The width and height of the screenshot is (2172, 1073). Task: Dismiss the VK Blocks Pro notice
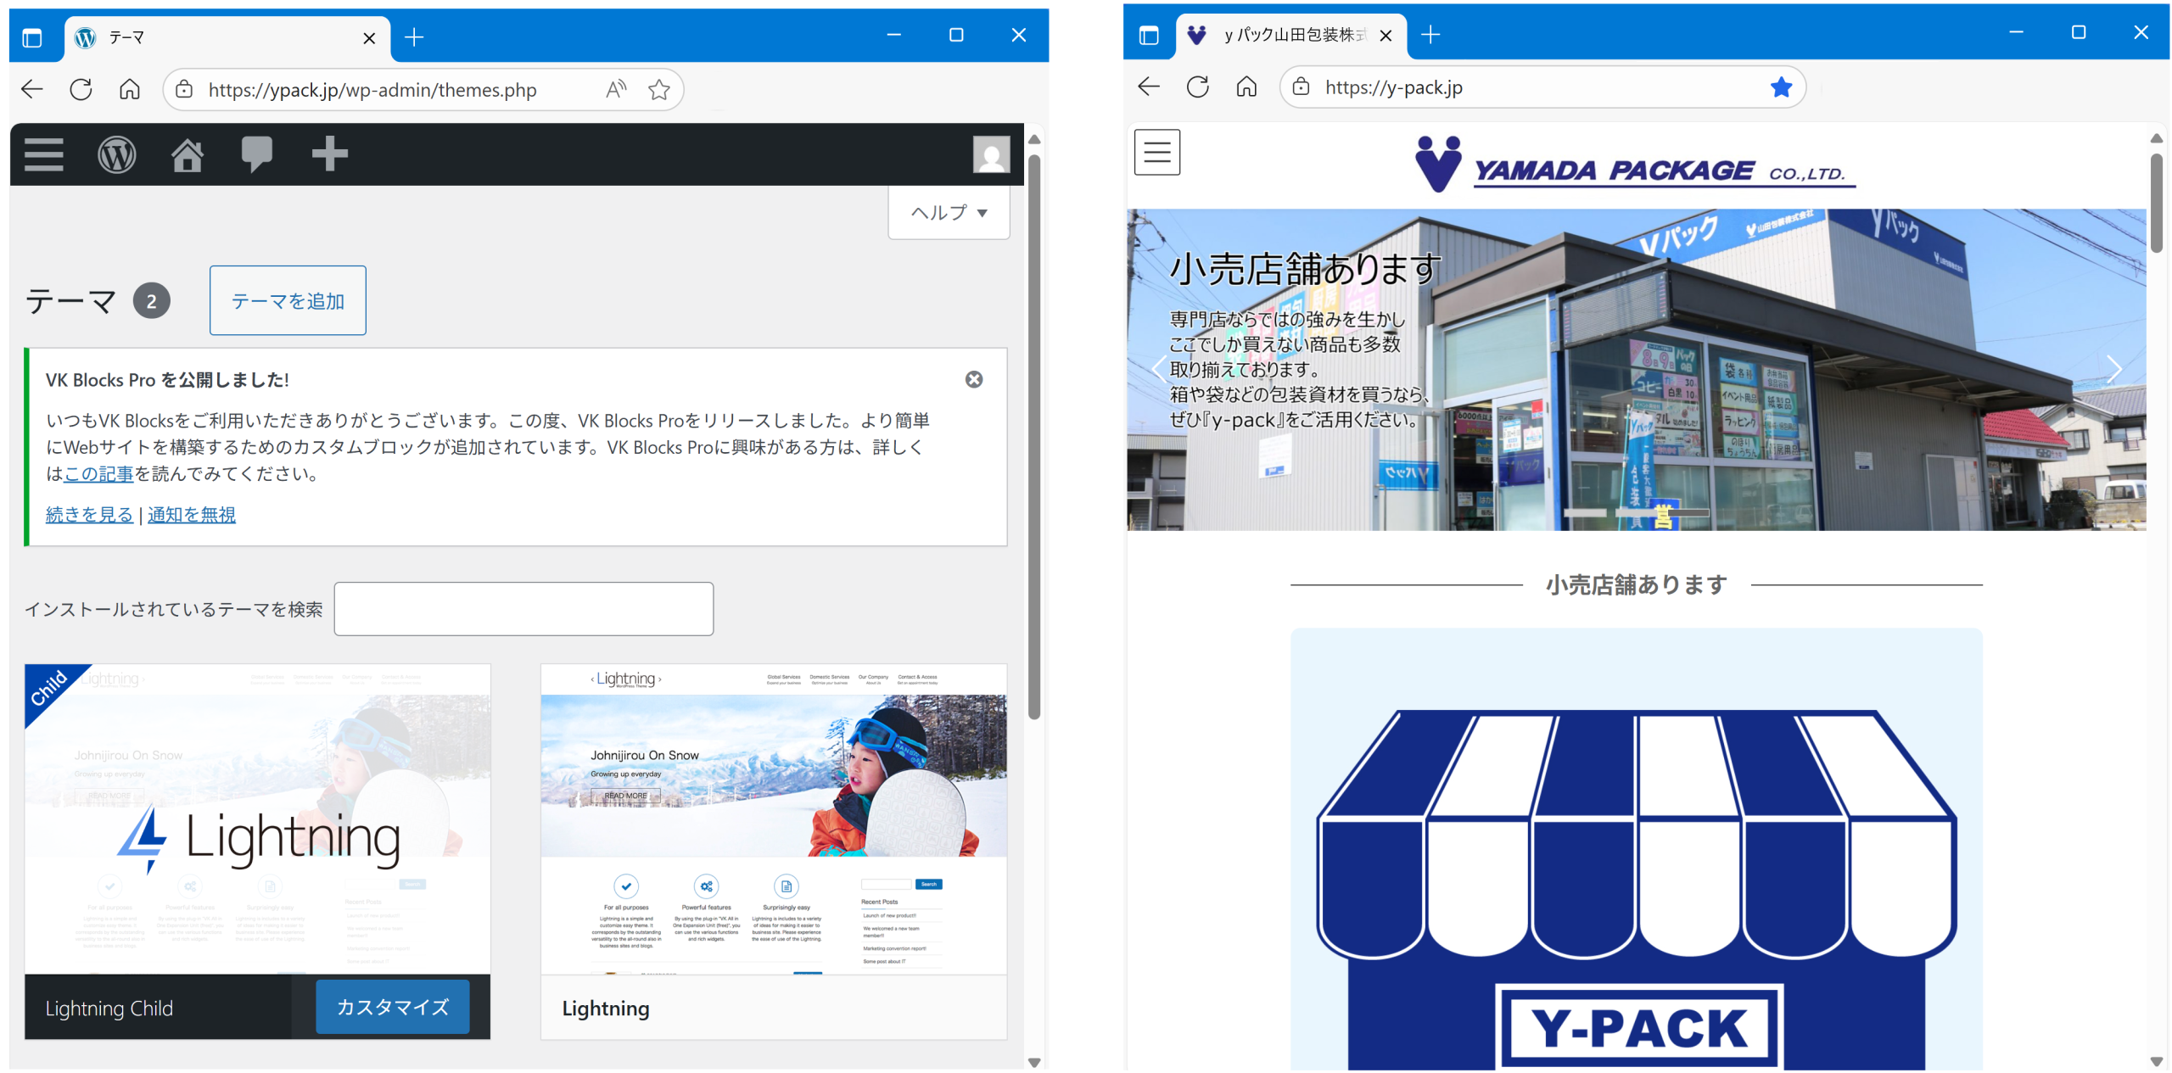(x=973, y=380)
